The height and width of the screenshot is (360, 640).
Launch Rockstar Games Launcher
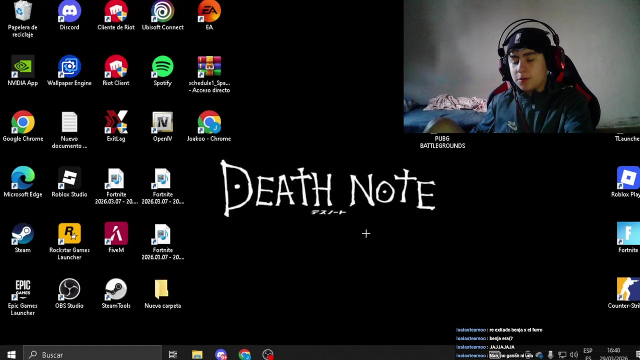pos(69,242)
